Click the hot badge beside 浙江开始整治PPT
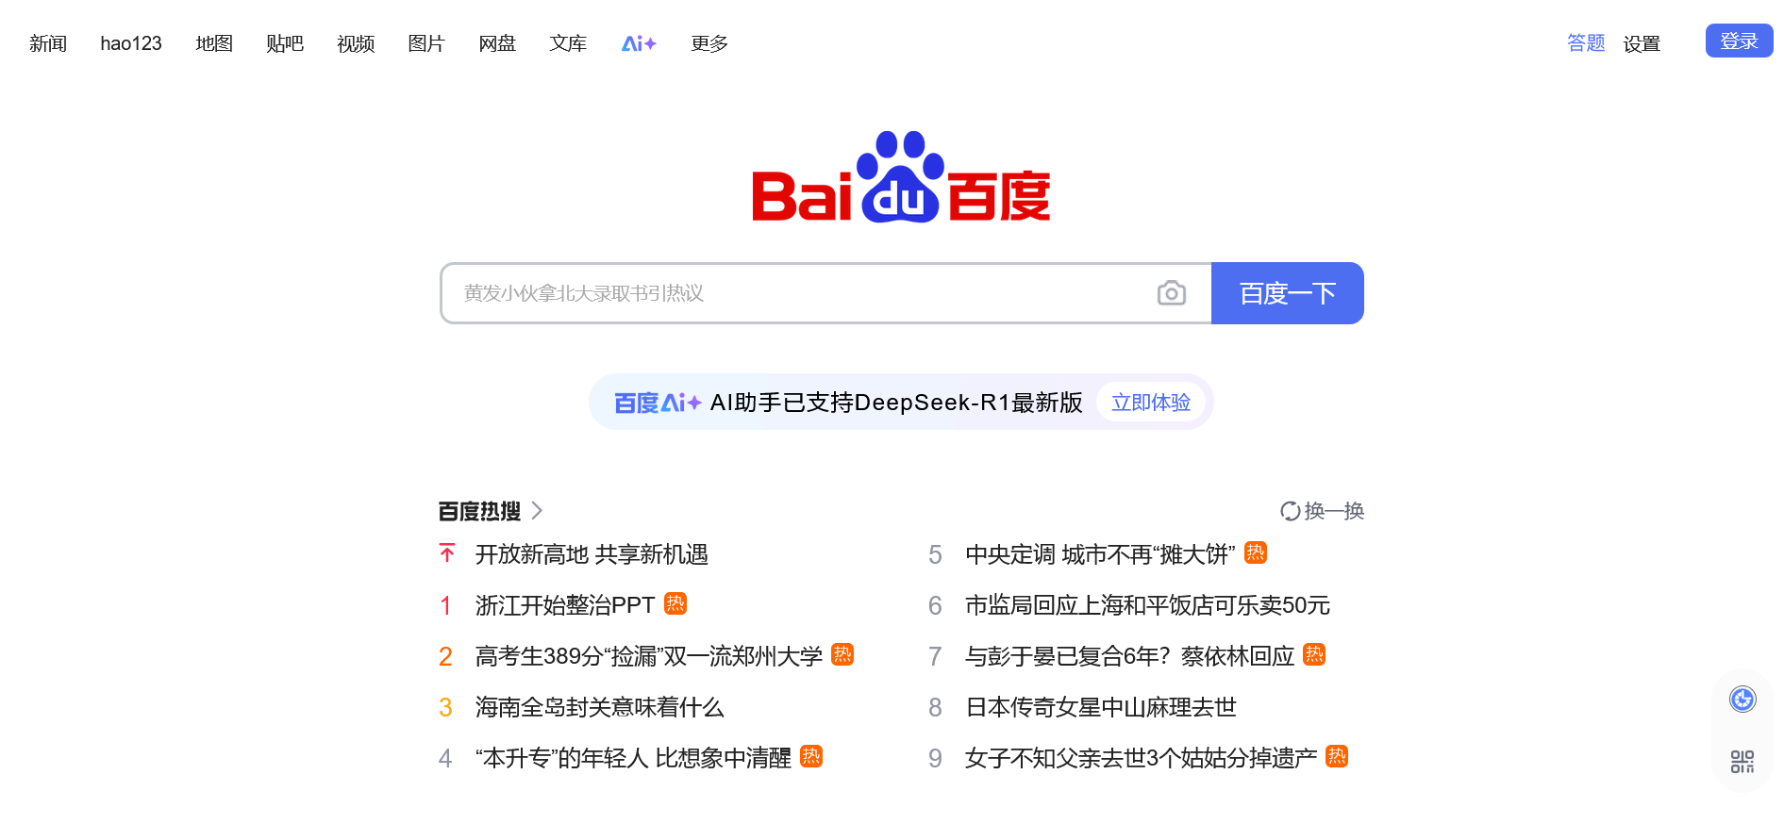Image resolution: width=1784 pixels, height=824 pixels. [675, 603]
